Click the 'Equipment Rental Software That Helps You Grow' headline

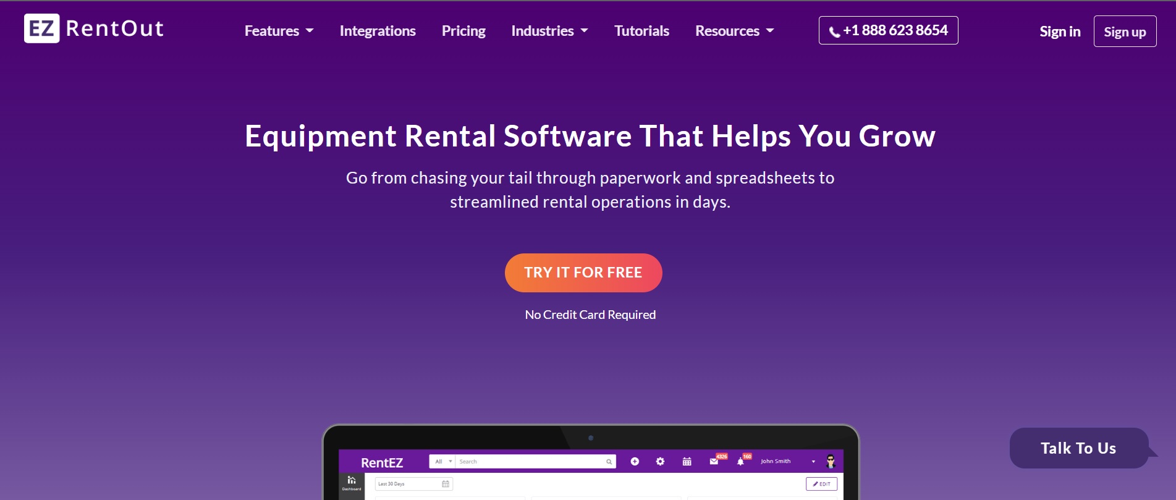(590, 137)
